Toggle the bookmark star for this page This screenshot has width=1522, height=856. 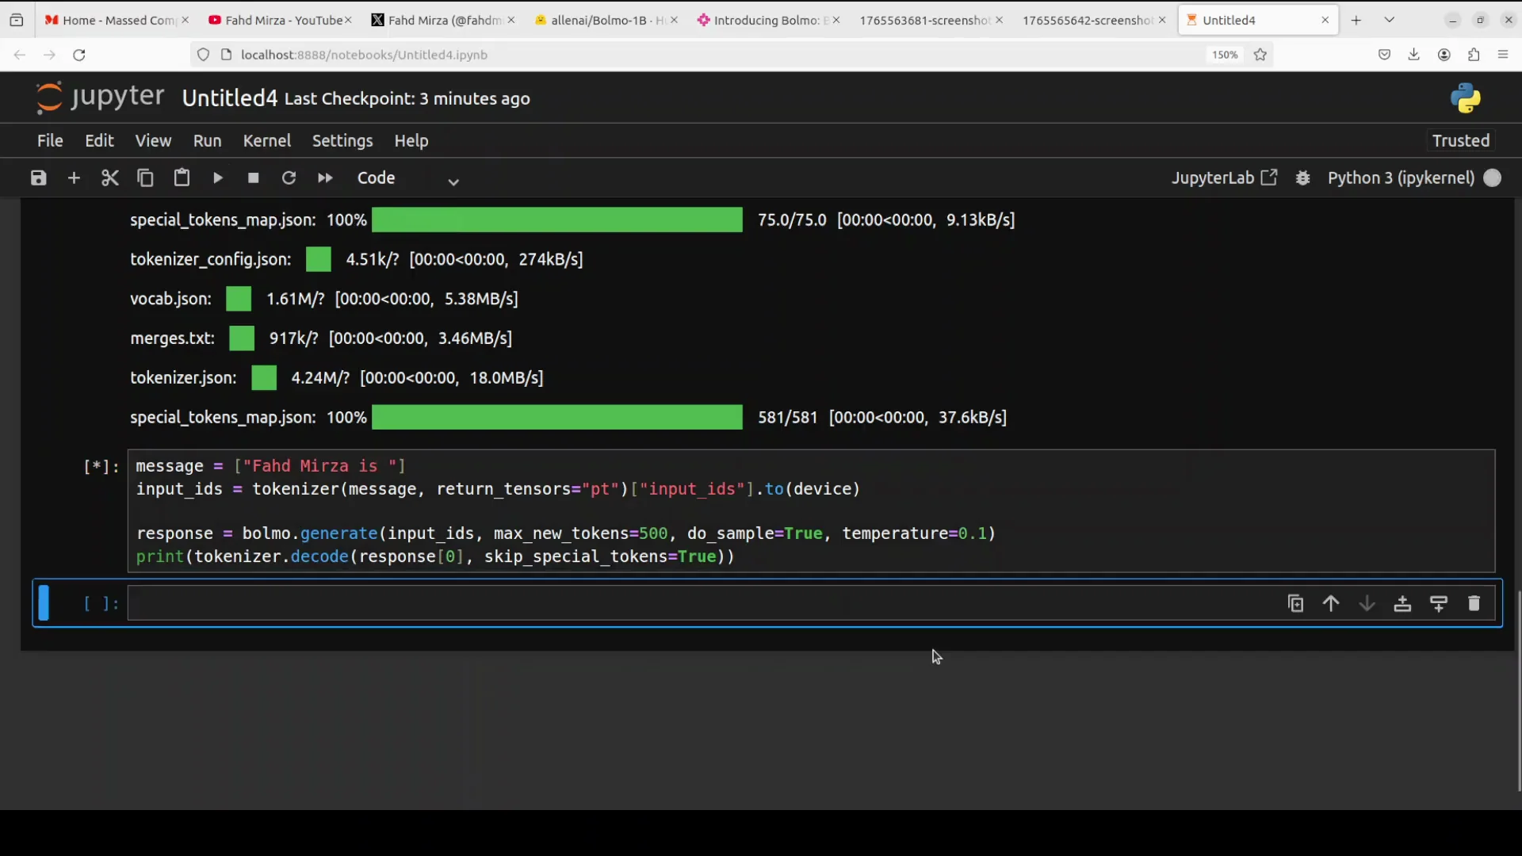click(1261, 55)
